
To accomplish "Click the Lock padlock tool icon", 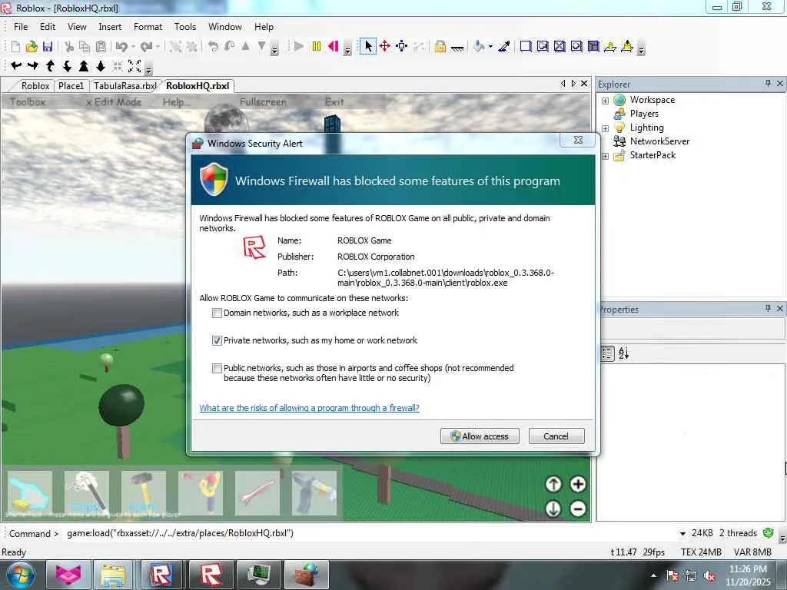I will (440, 47).
